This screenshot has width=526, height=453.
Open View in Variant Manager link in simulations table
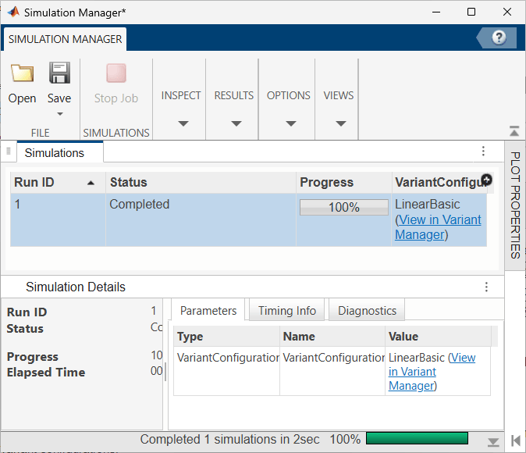tap(438, 227)
